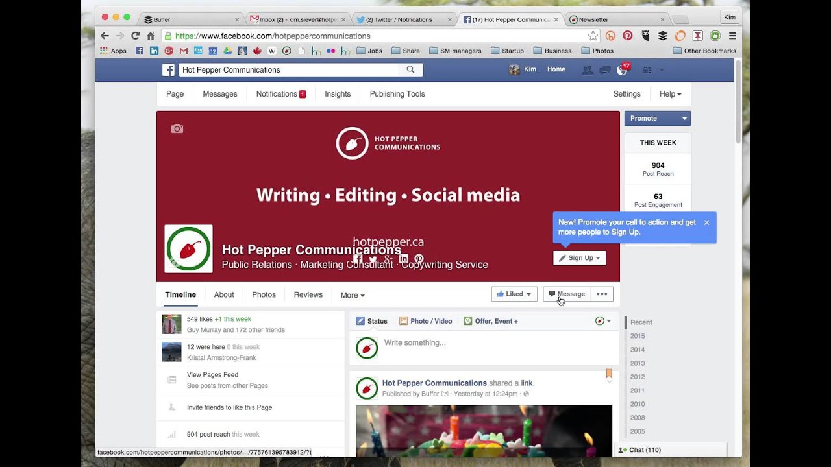
Task: Open View Pages Feed
Action: tap(212, 375)
